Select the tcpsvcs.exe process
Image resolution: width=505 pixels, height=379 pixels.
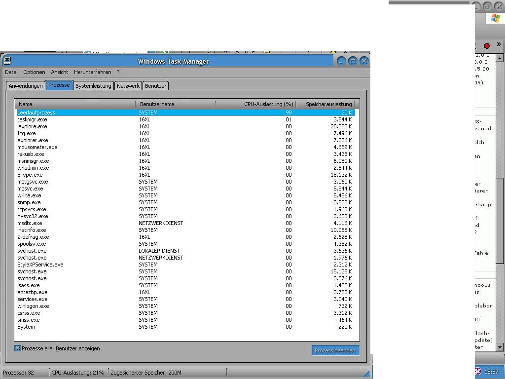[x=185, y=209]
